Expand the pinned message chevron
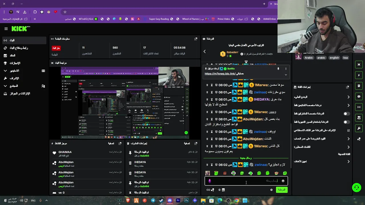This screenshot has width=365, height=205. (x=286, y=75)
